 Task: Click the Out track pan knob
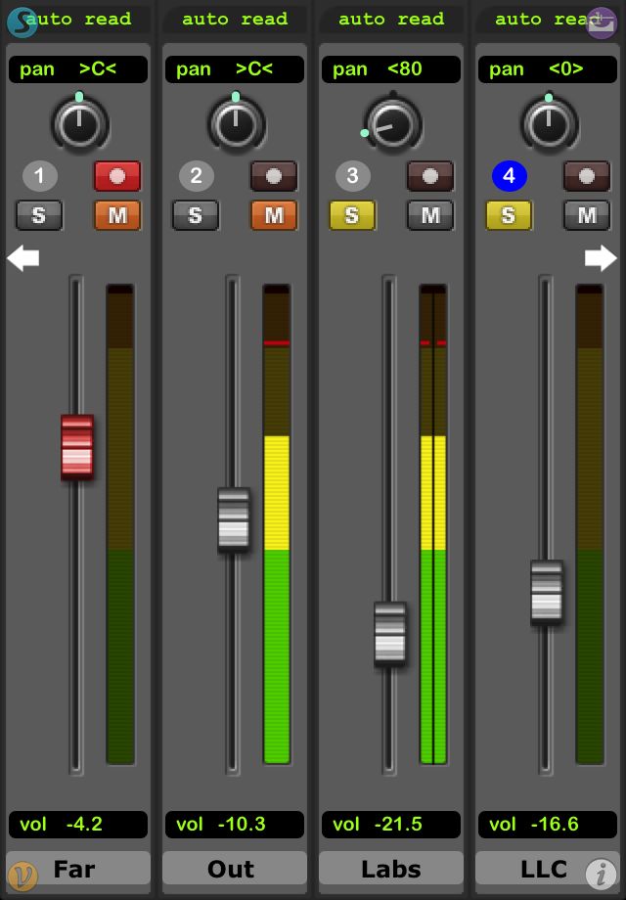tap(237, 123)
